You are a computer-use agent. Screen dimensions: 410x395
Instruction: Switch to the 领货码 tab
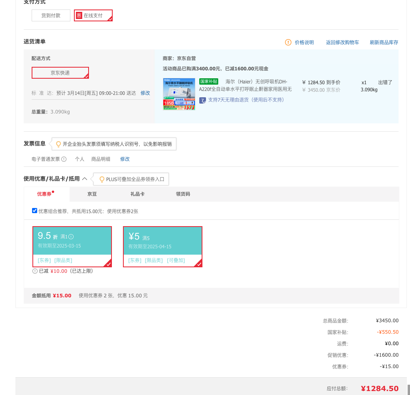pos(183,194)
